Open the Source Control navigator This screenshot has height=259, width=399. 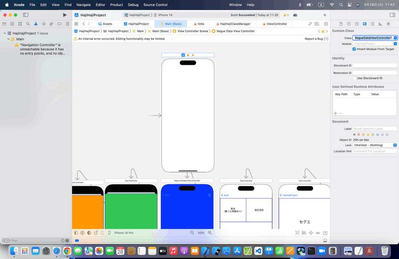(12, 24)
